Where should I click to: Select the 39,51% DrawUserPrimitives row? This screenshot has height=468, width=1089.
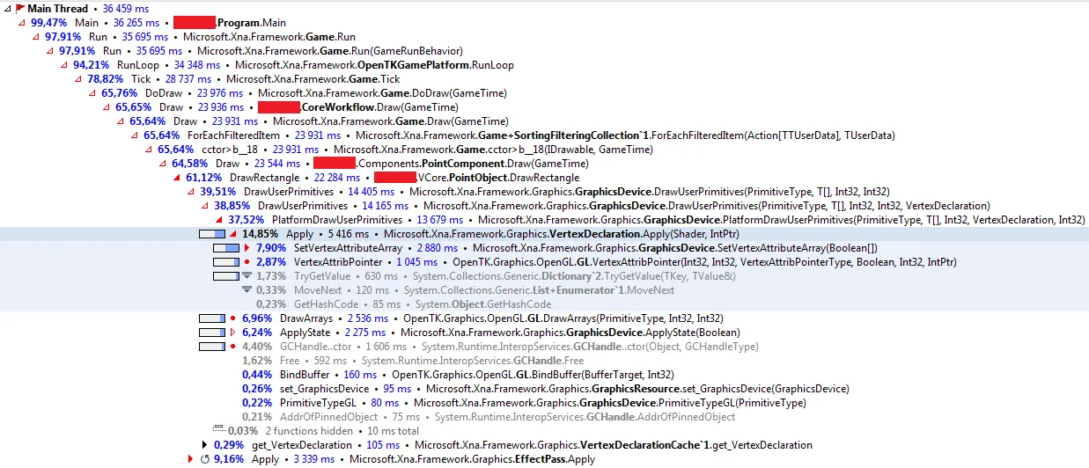[x=544, y=192]
